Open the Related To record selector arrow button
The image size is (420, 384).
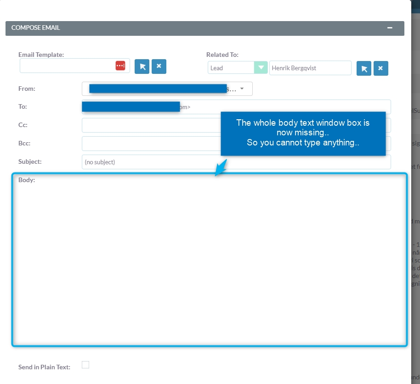pyautogui.click(x=364, y=68)
